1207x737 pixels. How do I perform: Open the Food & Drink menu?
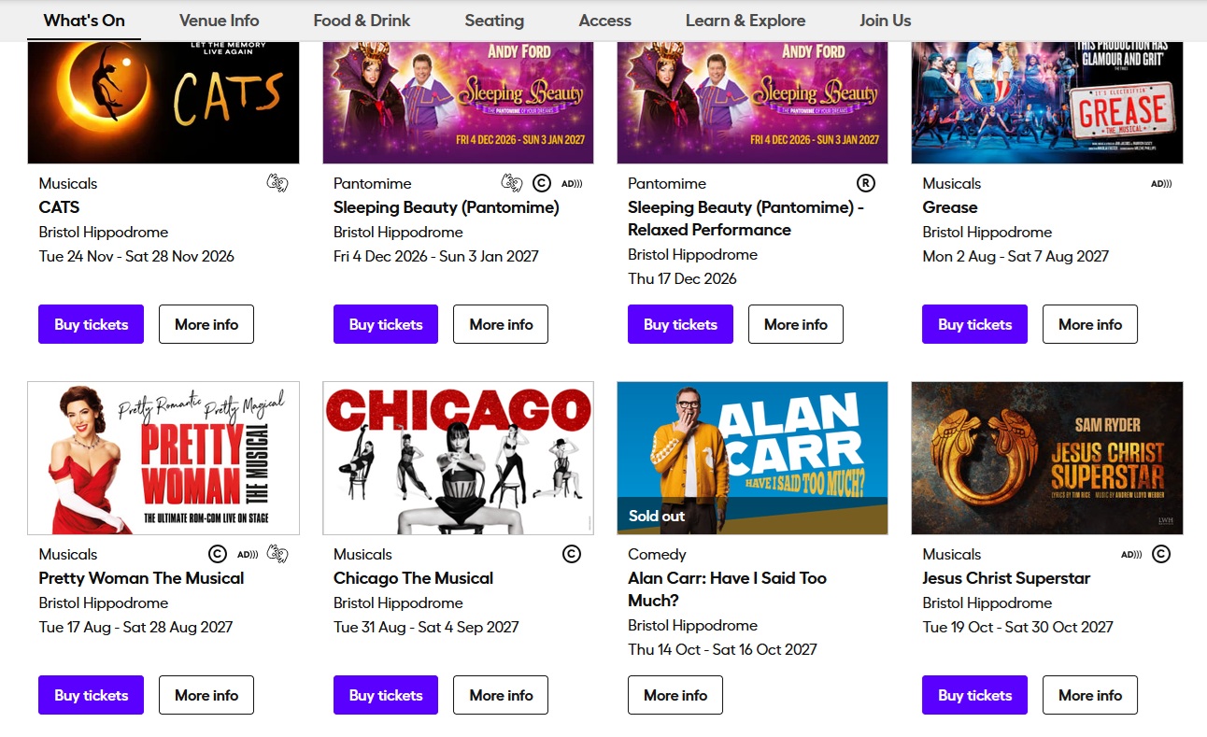click(362, 21)
